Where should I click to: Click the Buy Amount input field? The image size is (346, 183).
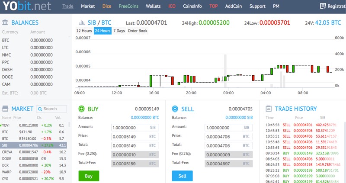[135, 128]
